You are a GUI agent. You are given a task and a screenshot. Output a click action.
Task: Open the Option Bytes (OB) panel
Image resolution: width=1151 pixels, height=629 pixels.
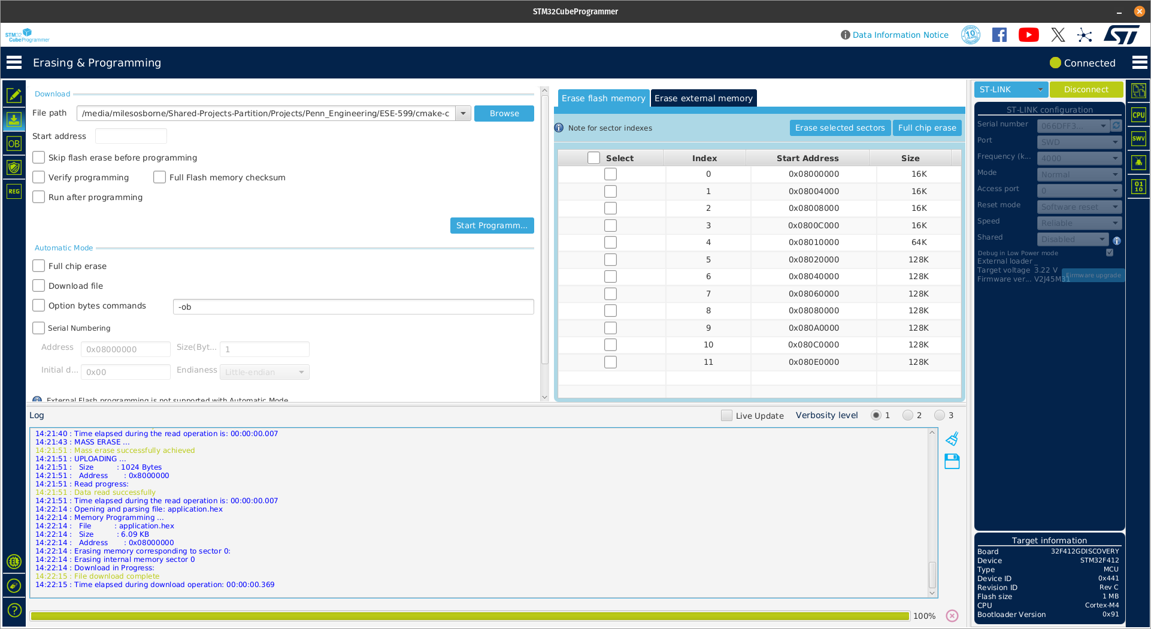coord(14,144)
